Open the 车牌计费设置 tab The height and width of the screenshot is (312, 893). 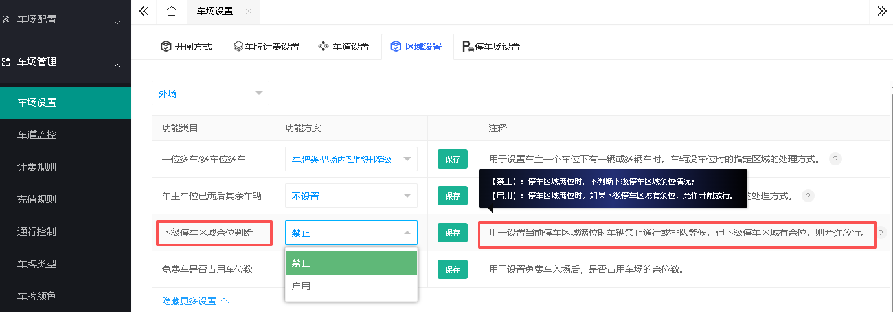(266, 47)
